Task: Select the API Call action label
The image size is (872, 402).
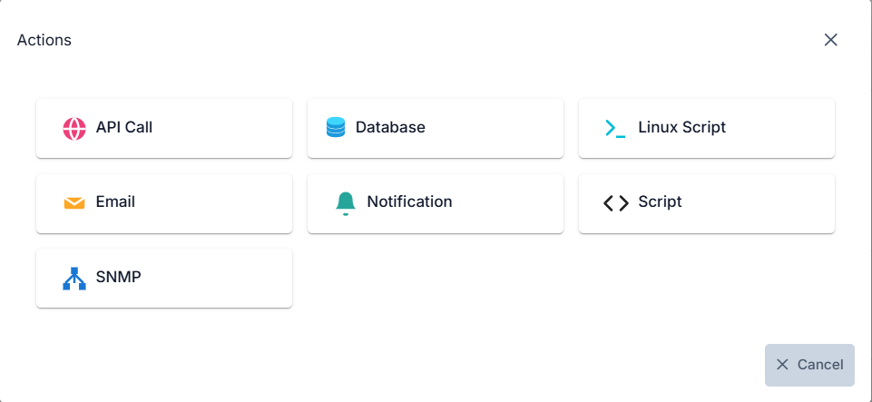Action: 124,127
